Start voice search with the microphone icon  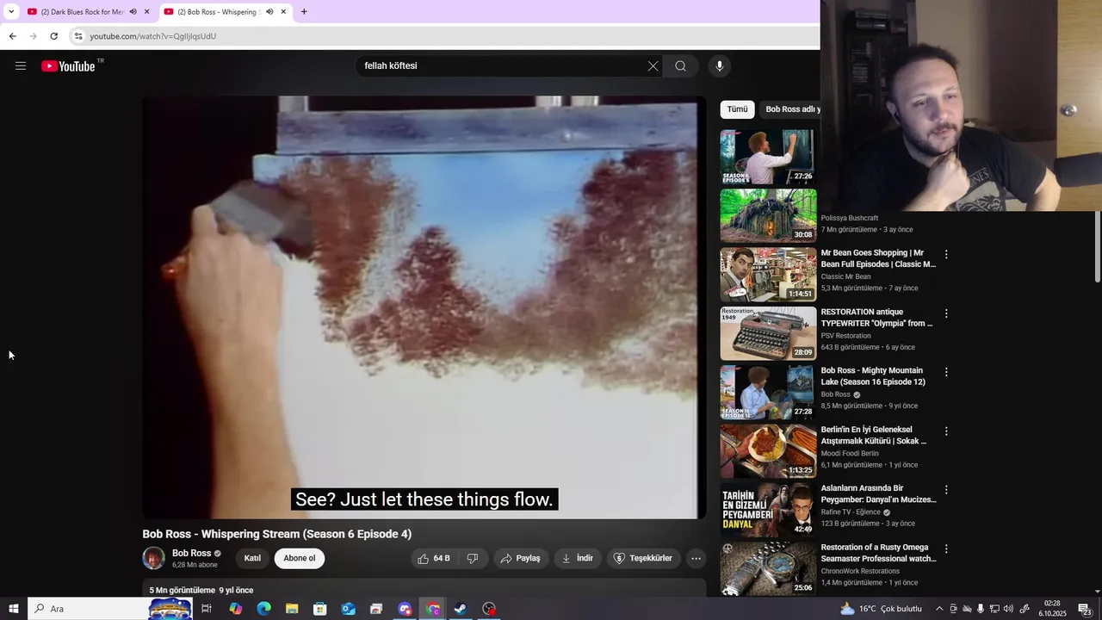pyautogui.click(x=720, y=65)
